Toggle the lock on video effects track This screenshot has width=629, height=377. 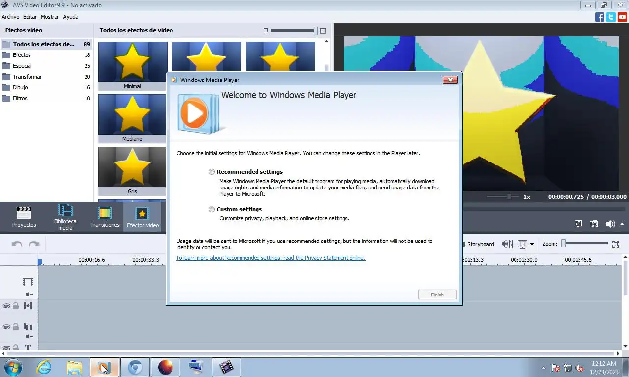(16, 306)
